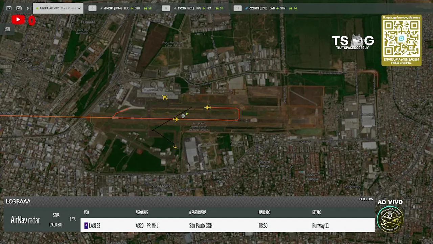Click the Bravo Yankee Tango channel badge

pos(390,219)
